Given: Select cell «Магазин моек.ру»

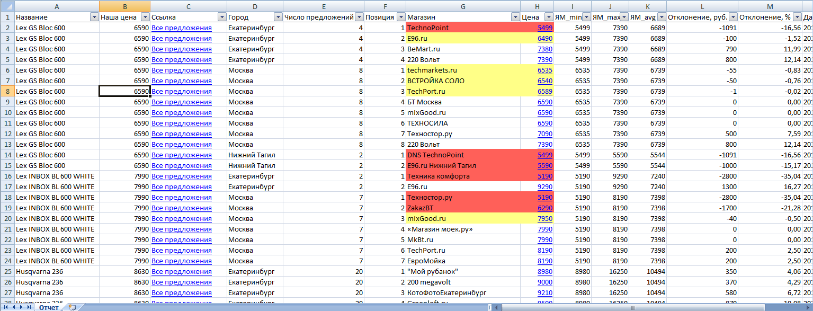Looking at the screenshot, I should 463,229.
